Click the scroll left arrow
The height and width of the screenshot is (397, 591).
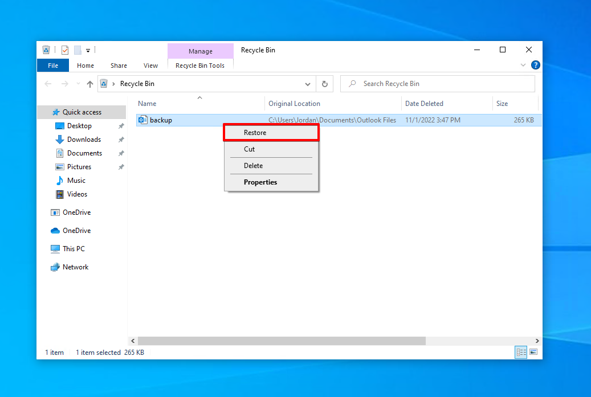[133, 341]
